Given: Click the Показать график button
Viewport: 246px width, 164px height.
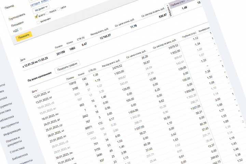Looking at the screenshot, I should coord(67,67).
